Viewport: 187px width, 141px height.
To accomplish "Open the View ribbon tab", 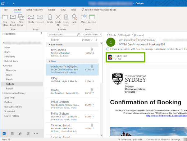I will pyautogui.click(x=63, y=10).
